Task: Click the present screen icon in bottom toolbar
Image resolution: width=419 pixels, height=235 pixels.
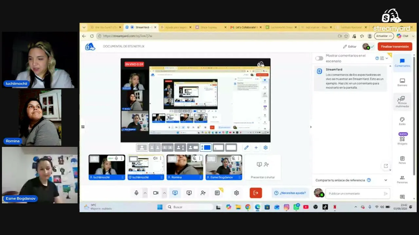Action: coord(189,193)
